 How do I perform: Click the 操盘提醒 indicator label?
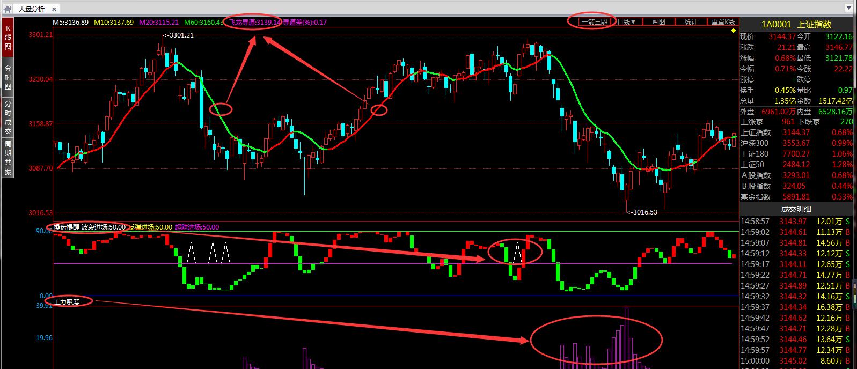click(66, 227)
